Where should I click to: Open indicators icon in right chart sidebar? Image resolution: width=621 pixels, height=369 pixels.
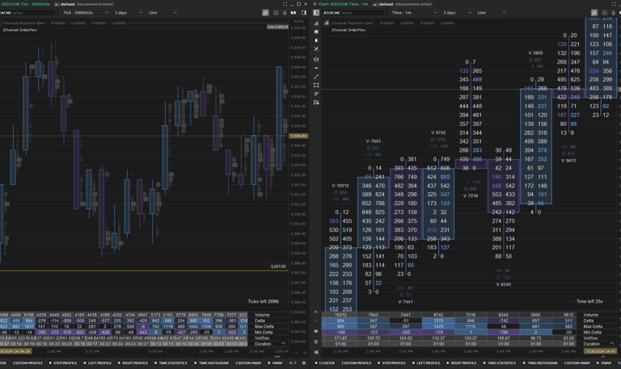click(316, 23)
